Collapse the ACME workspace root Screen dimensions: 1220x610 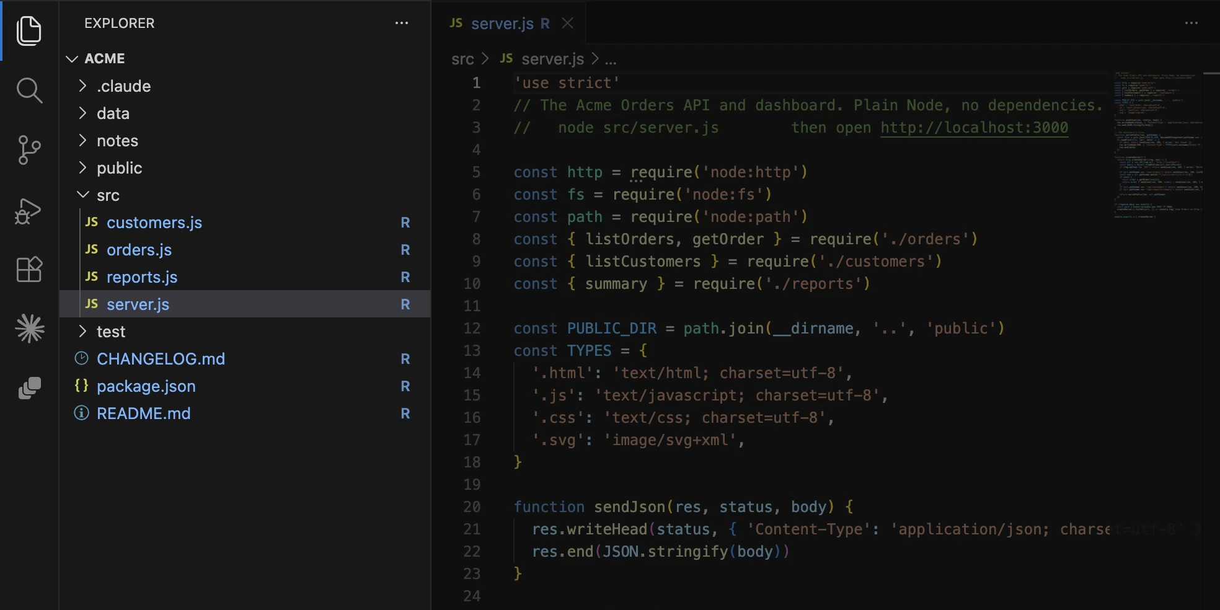[72, 58]
